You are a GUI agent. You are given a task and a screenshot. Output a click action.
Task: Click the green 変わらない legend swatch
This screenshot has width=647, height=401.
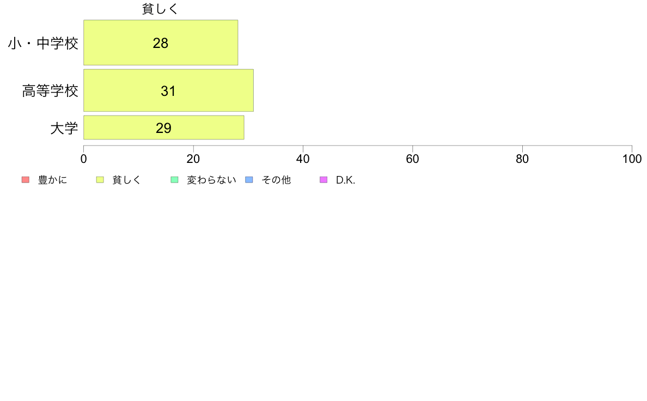(174, 180)
